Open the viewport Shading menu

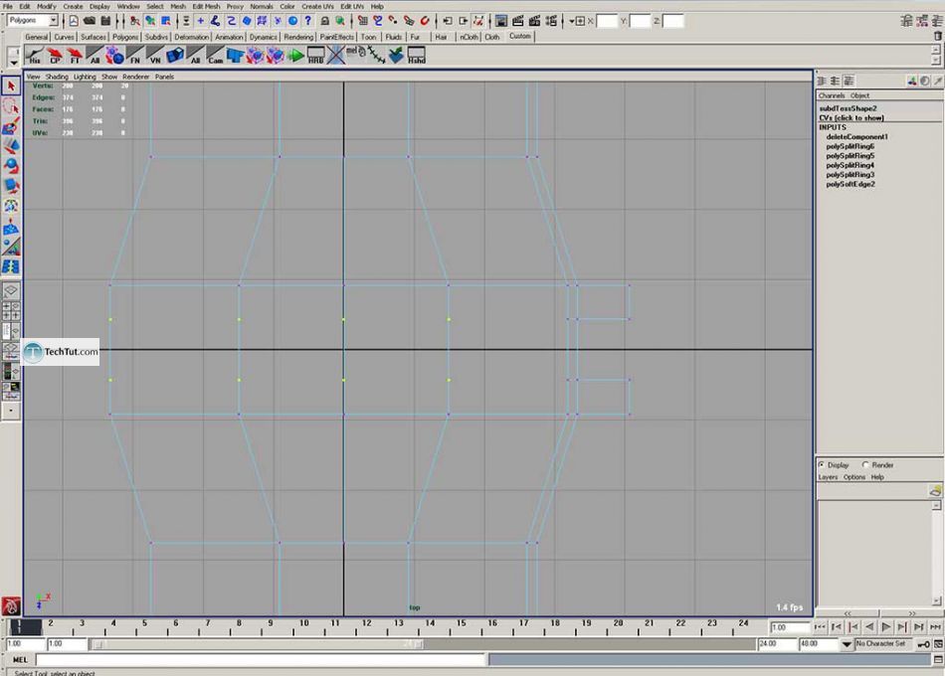[x=57, y=77]
